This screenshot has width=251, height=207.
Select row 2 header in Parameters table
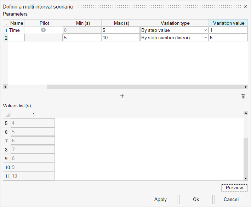click(x=5, y=38)
